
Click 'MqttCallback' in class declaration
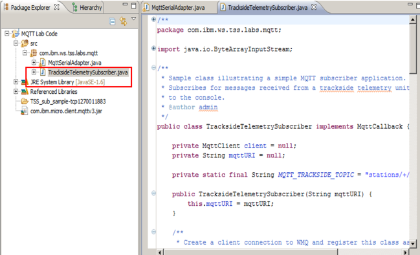click(380, 126)
